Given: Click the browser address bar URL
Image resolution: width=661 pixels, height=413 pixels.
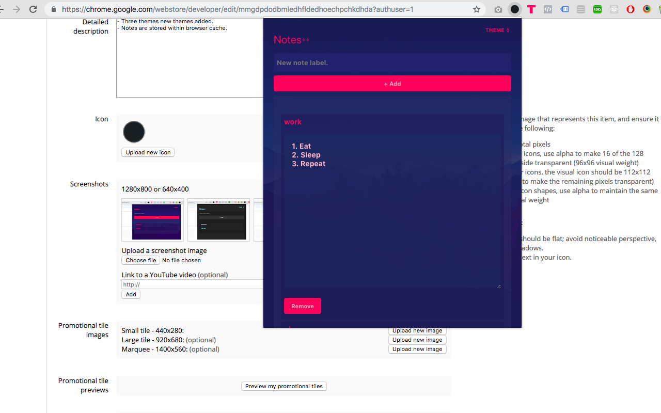Looking at the screenshot, I should tap(238, 9).
